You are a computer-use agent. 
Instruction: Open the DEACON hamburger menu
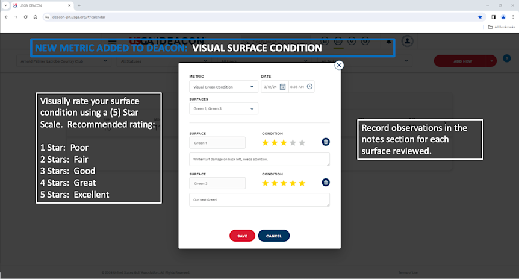112,42
